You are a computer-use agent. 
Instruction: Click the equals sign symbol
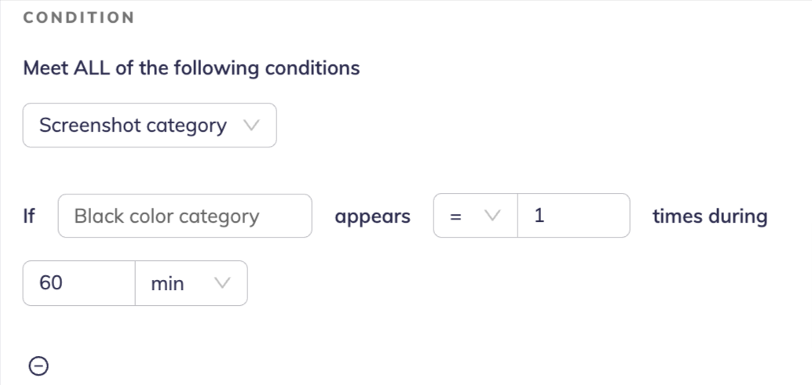454,216
